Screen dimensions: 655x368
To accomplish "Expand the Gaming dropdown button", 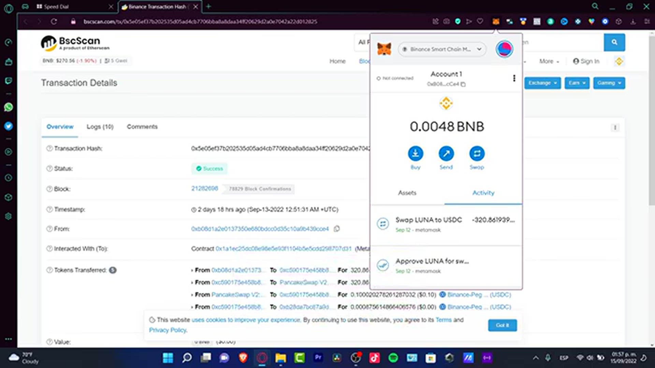I will tap(609, 83).
